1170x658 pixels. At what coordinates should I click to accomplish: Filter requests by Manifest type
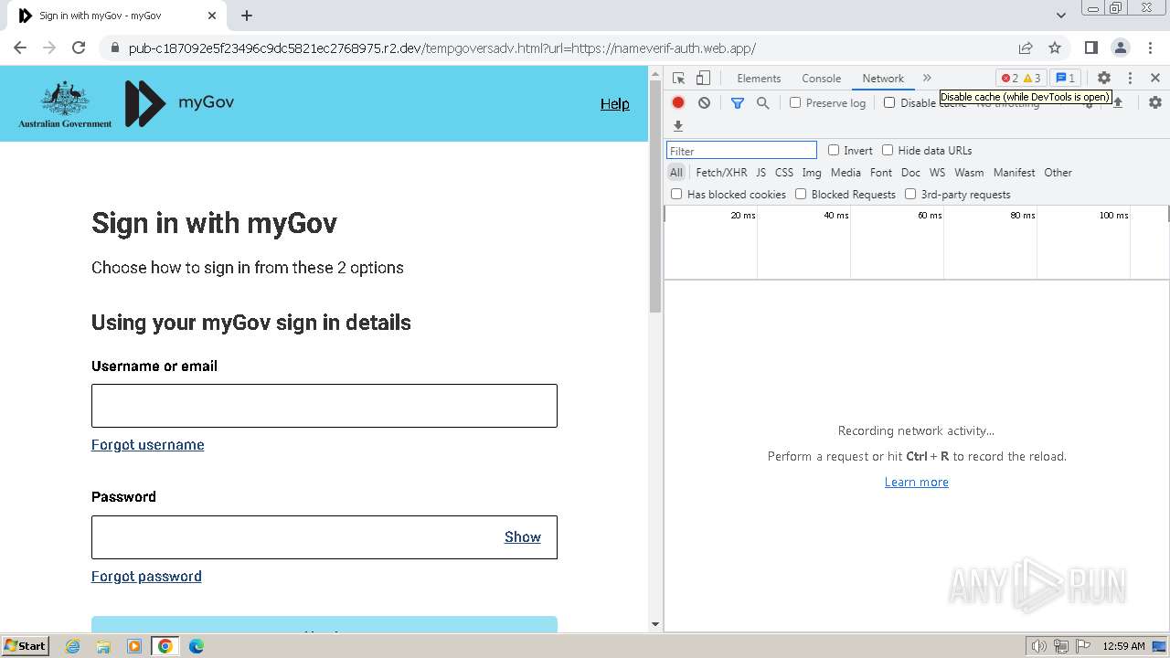point(1015,173)
